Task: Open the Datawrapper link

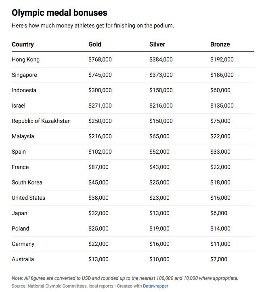Action: [x=155, y=286]
